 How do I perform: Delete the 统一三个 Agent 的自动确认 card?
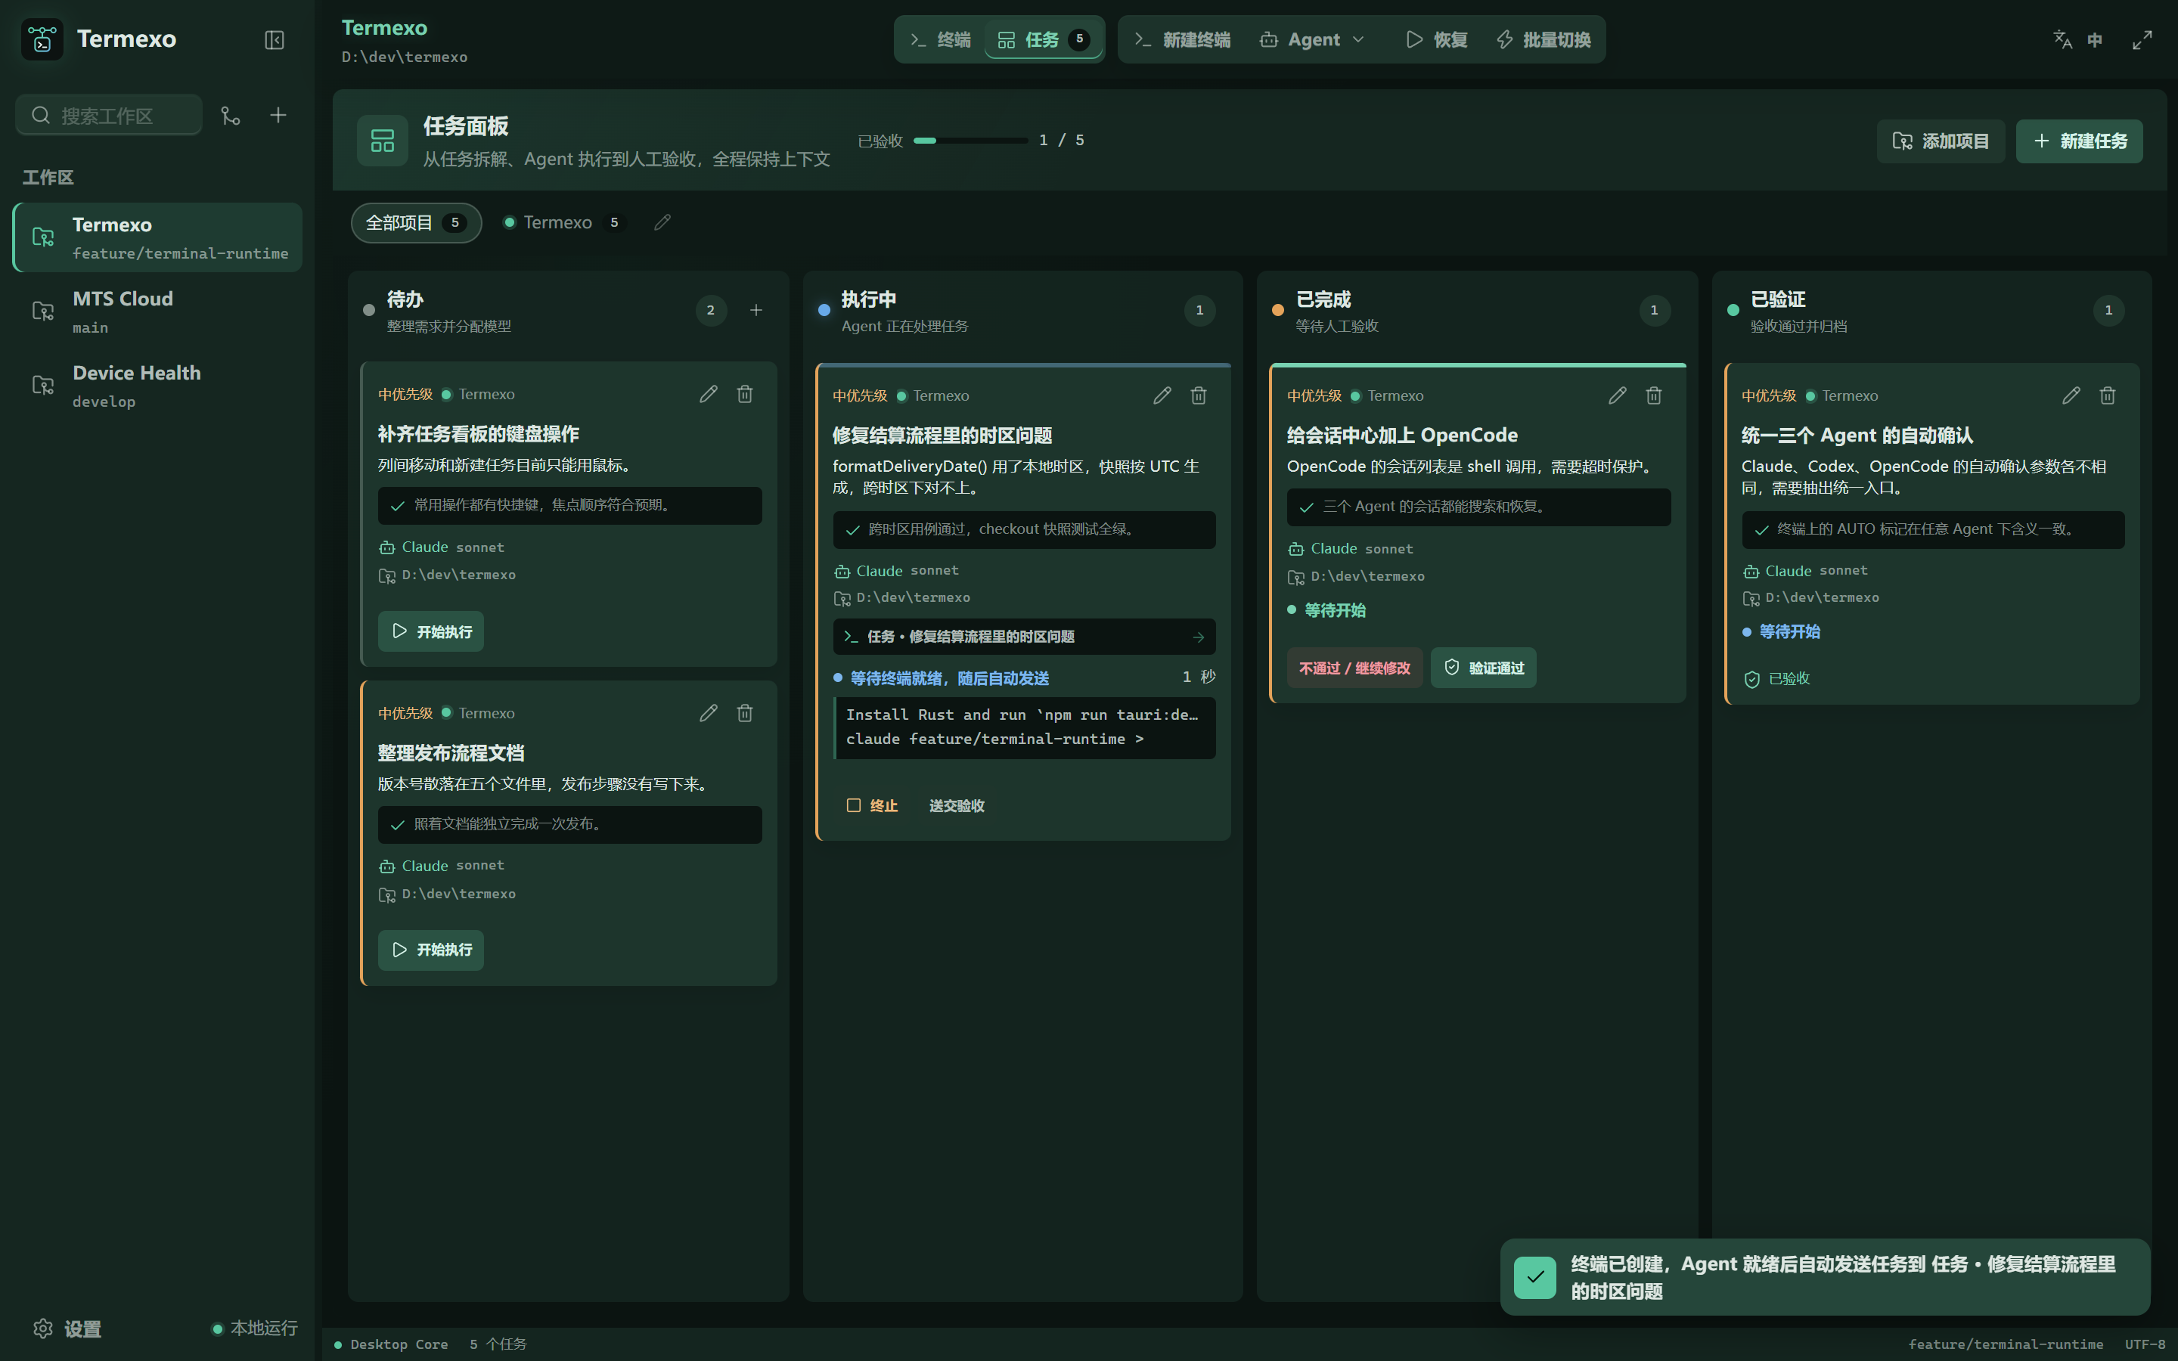tap(2108, 396)
